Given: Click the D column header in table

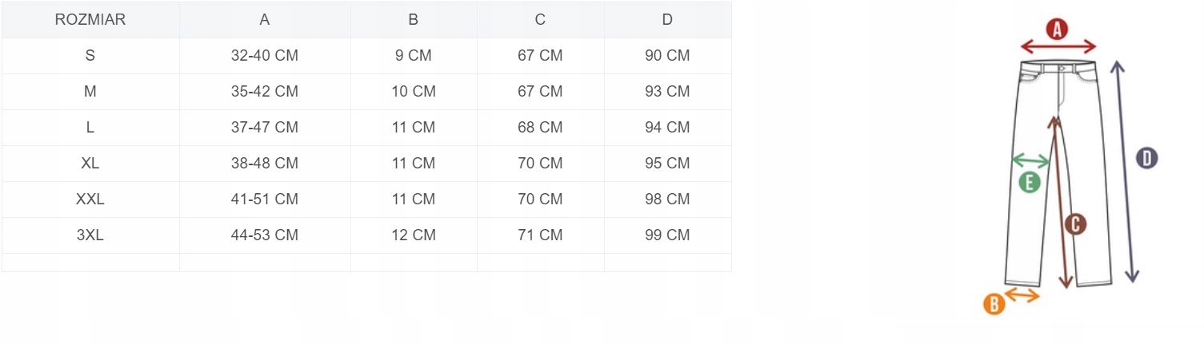Looking at the screenshot, I should 667,20.
